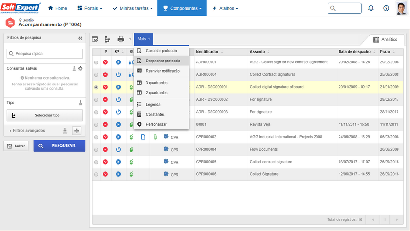Click the Salvar button
This screenshot has height=231, width=410.
tap(16, 146)
